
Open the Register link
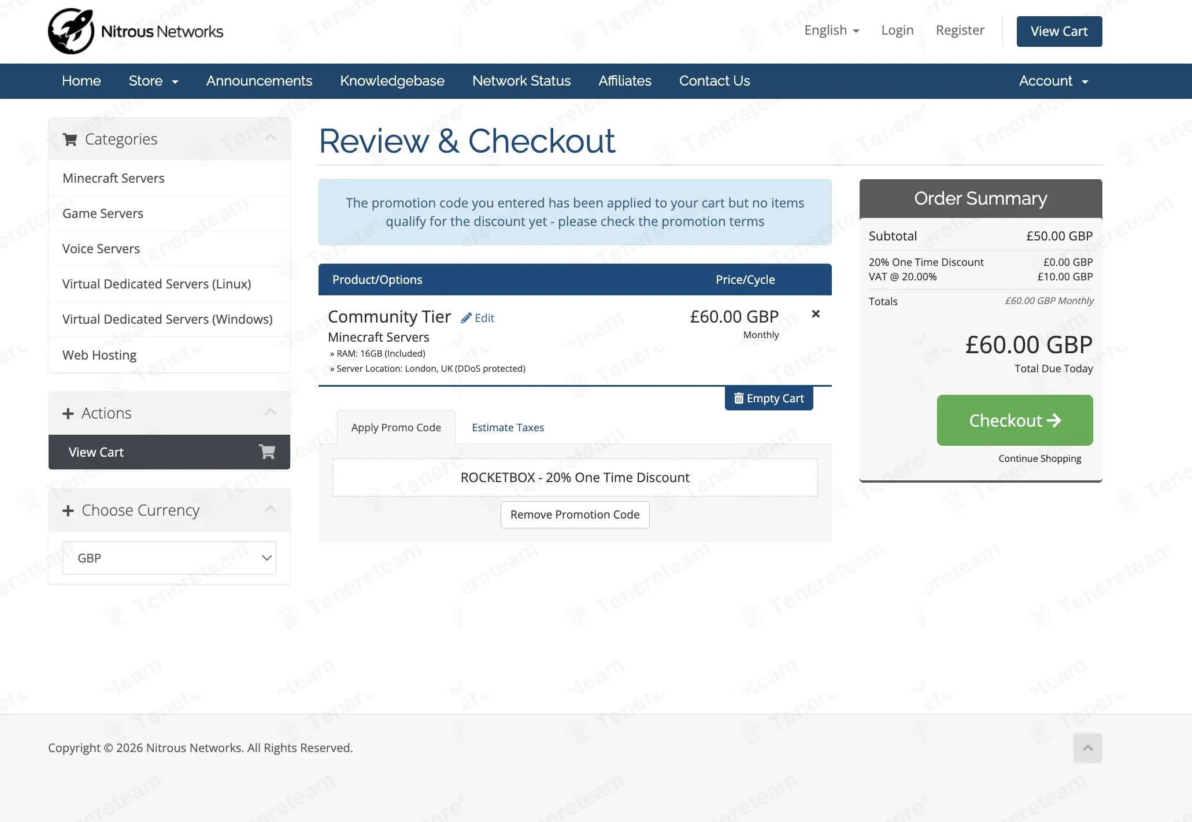960,30
